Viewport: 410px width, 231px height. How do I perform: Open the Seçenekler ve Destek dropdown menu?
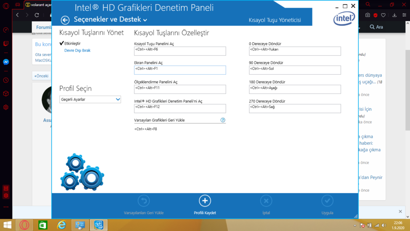pos(110,19)
